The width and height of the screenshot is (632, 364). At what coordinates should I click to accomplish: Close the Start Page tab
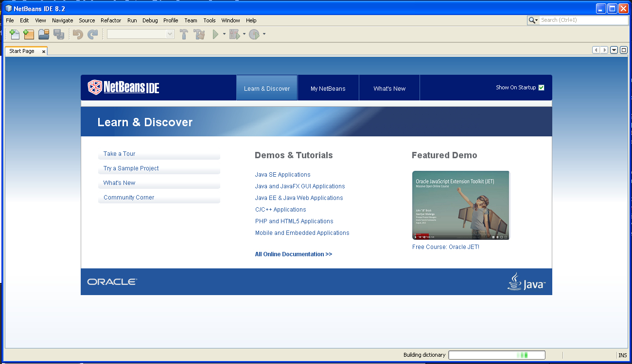coord(43,51)
